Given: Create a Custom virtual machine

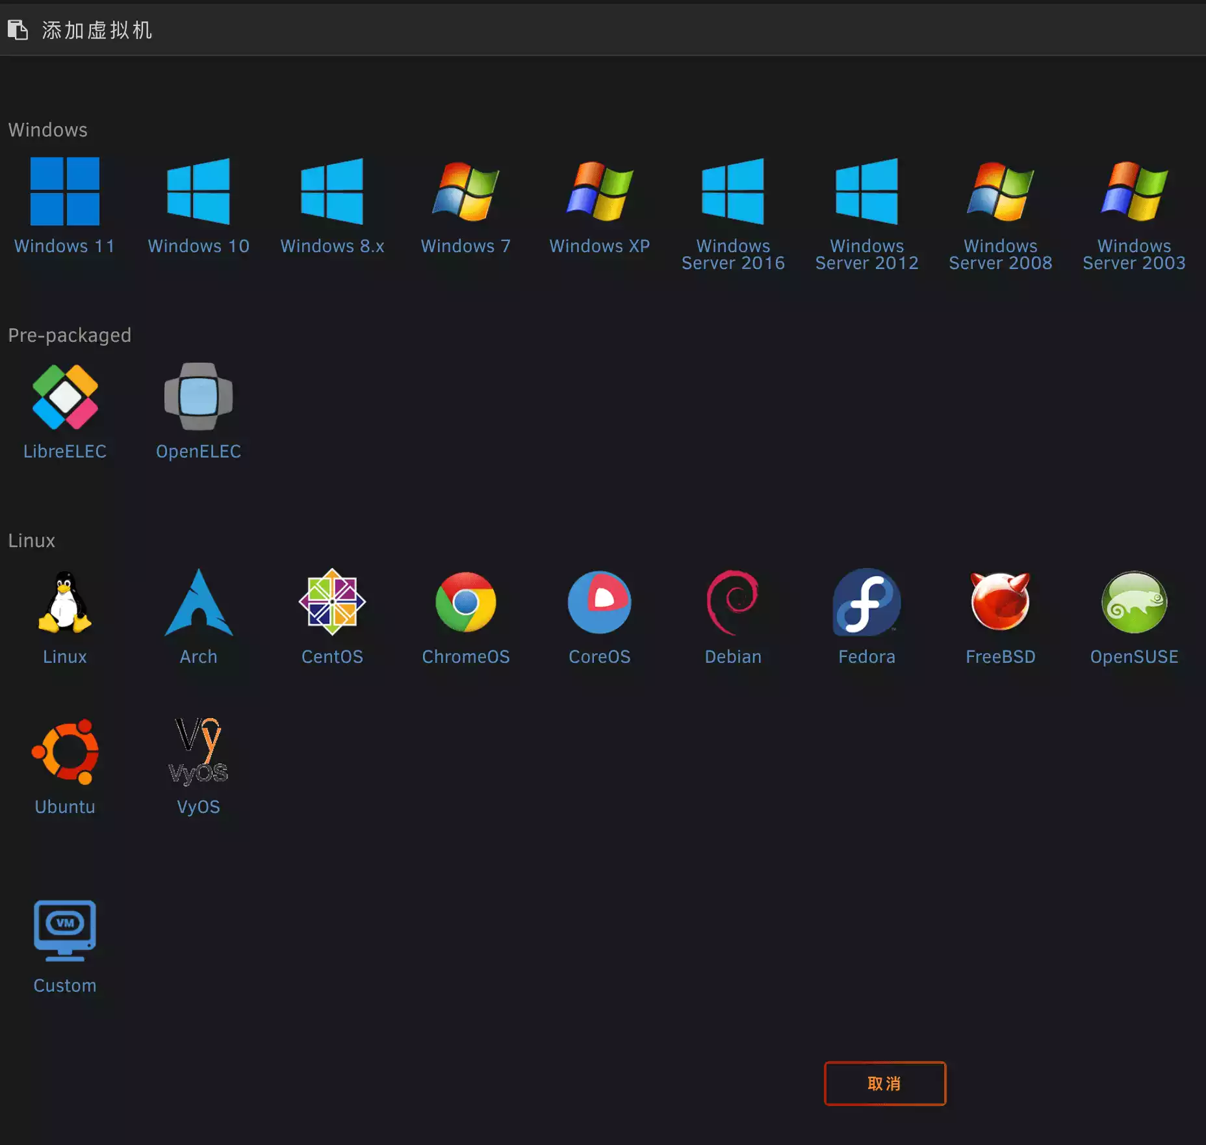Looking at the screenshot, I should click(x=65, y=931).
